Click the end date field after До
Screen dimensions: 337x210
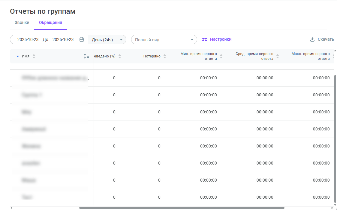(63, 39)
